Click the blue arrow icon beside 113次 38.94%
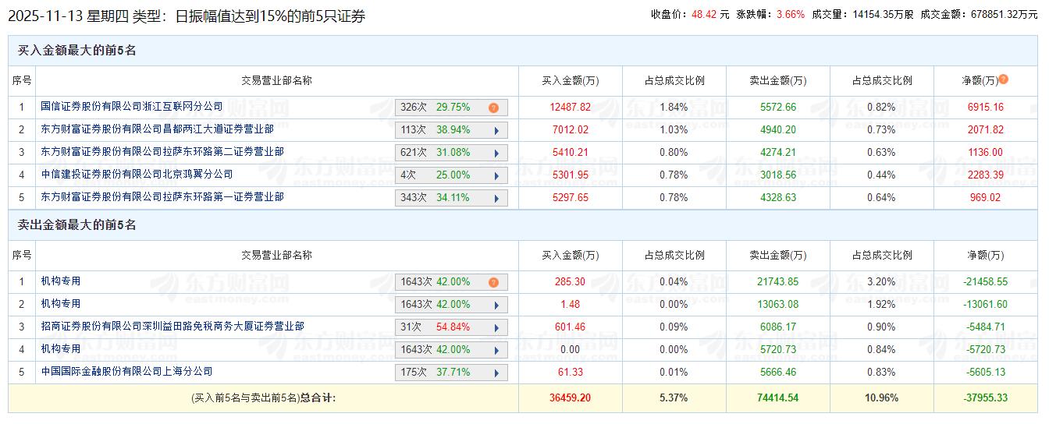The width and height of the screenshot is (1049, 424). click(x=496, y=130)
